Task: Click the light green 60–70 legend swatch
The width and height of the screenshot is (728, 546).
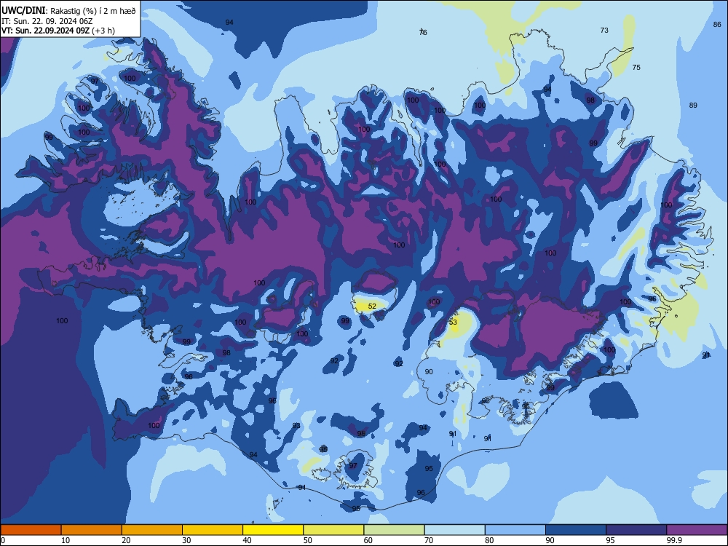Action: (x=394, y=530)
